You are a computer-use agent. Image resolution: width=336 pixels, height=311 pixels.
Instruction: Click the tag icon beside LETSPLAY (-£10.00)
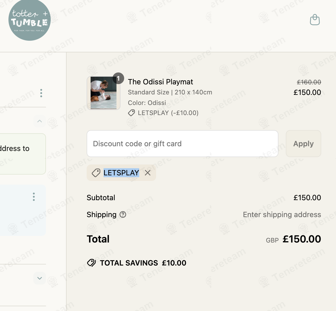pyautogui.click(x=131, y=113)
